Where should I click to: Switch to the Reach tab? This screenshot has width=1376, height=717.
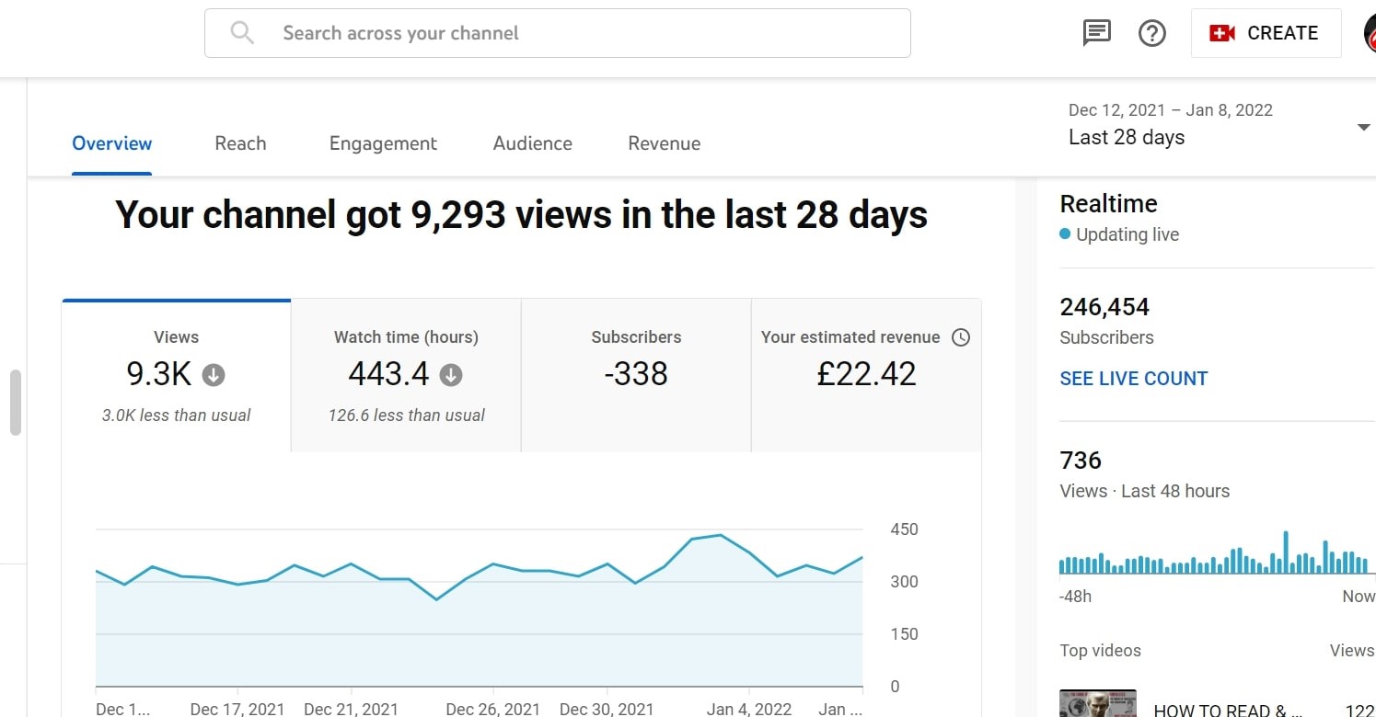click(x=240, y=143)
